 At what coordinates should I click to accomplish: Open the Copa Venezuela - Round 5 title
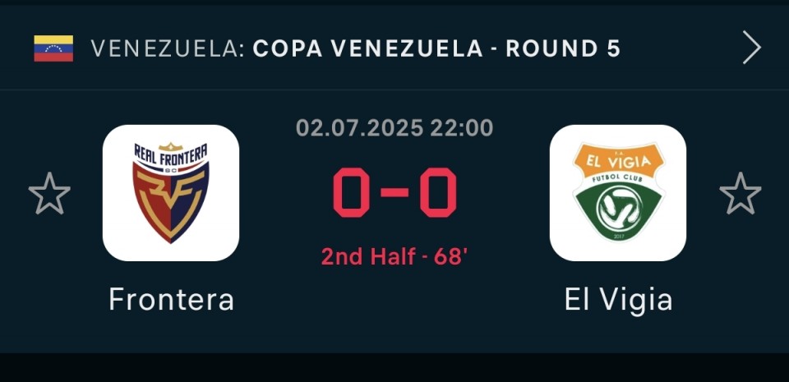(x=436, y=48)
